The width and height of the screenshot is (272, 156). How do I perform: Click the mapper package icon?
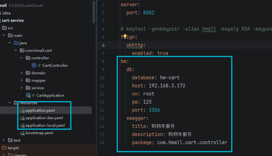click(28, 80)
